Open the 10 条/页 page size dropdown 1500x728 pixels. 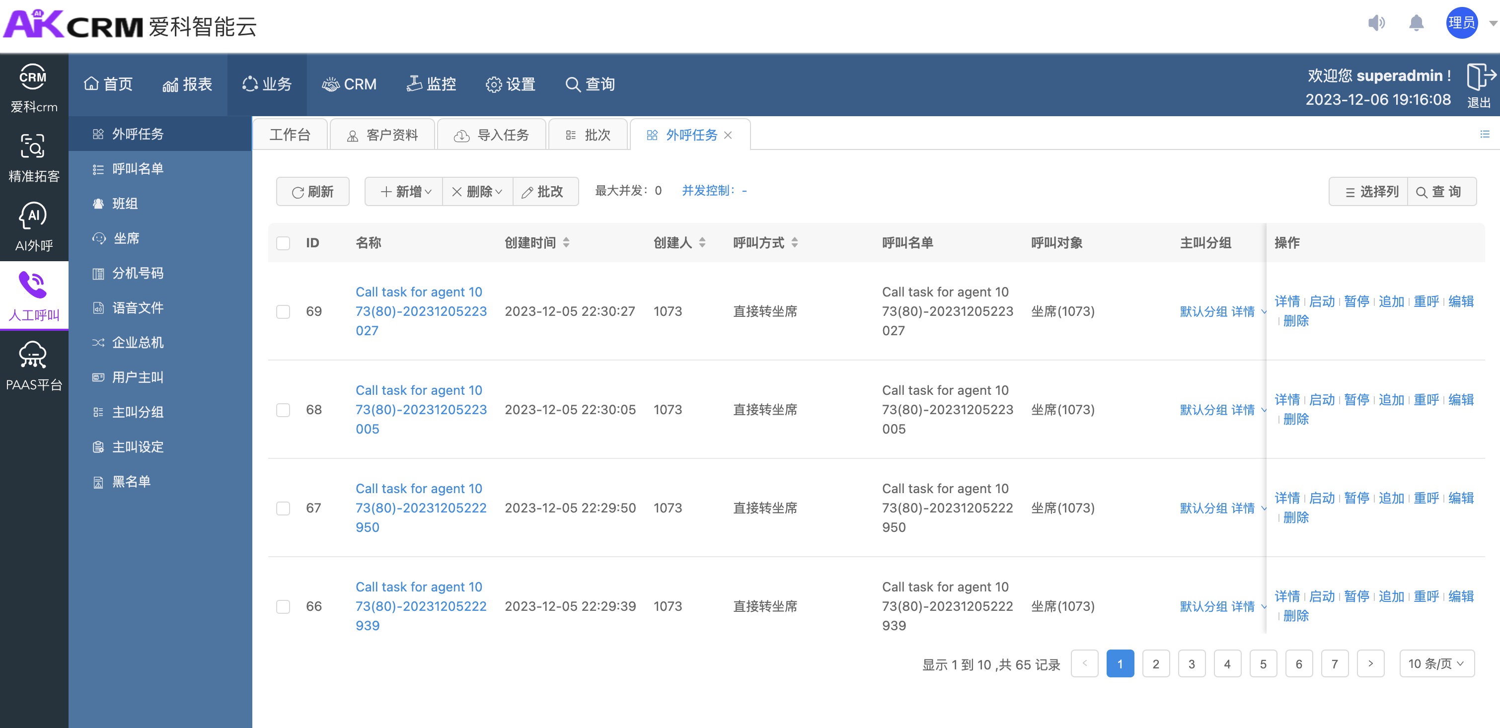[1436, 663]
